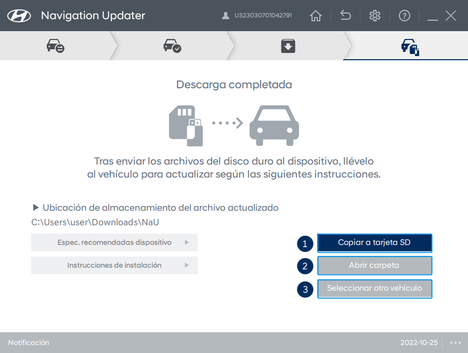Click the numbered badge 1 marker

pos(305,243)
